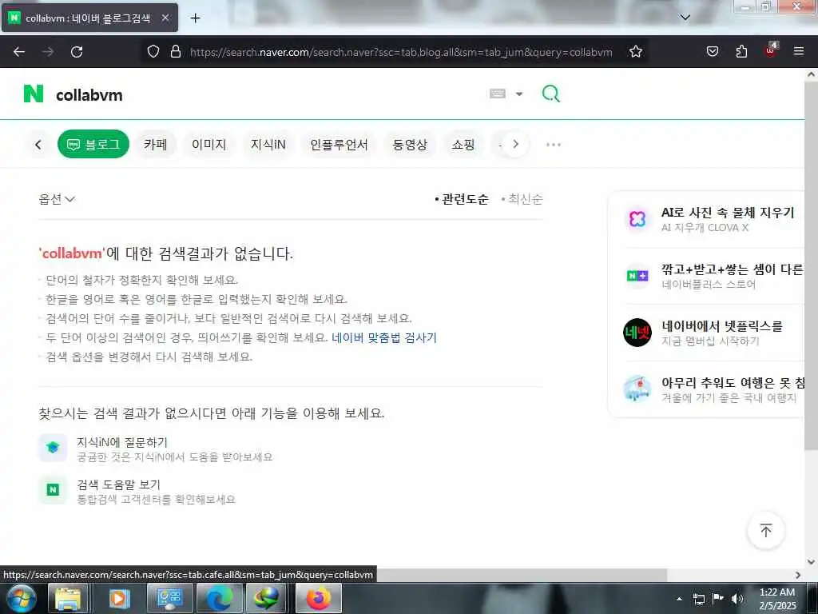Click the volume speaker tray icon

coord(737,599)
